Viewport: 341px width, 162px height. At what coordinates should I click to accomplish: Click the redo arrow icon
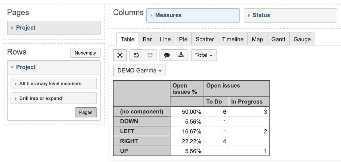(x=150, y=55)
